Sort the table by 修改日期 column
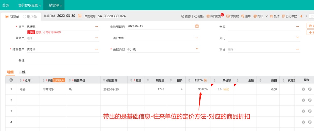Screen dimensions: 314x131 [104, 80]
